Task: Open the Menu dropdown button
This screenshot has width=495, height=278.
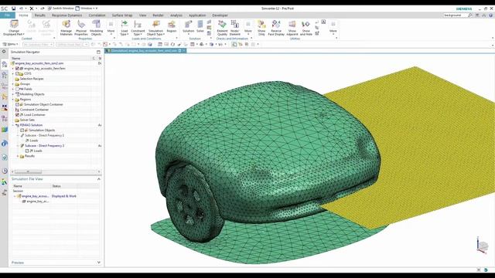Action: pyautogui.click(x=10, y=45)
